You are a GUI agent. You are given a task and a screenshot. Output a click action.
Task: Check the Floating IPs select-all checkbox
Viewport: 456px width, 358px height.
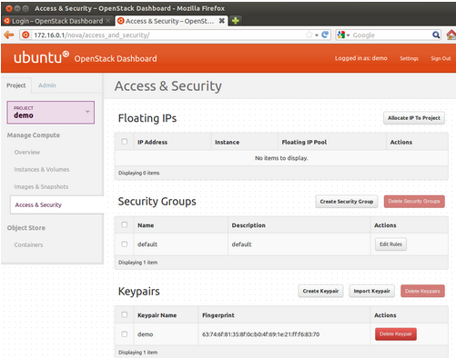point(125,142)
